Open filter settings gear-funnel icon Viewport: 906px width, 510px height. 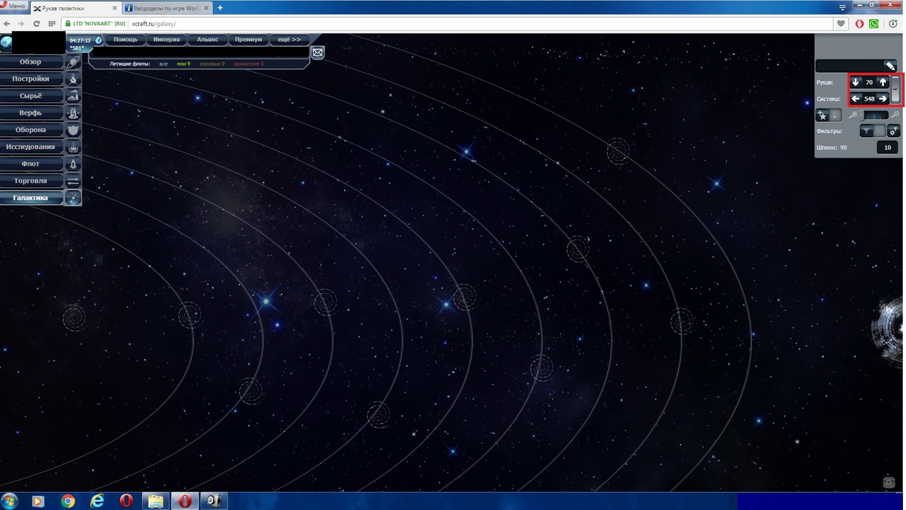point(893,131)
